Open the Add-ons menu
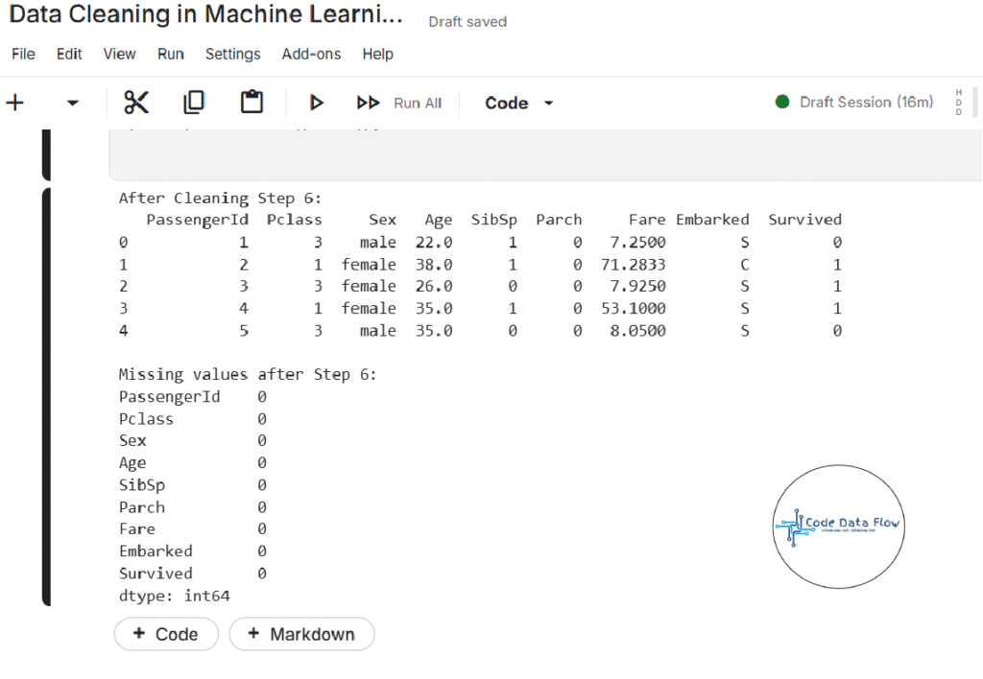 (x=311, y=54)
